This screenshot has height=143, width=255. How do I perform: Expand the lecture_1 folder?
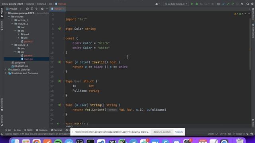coord(12,20)
